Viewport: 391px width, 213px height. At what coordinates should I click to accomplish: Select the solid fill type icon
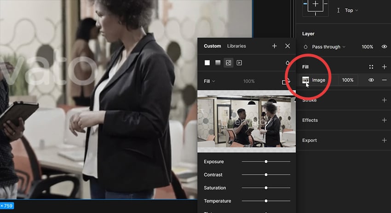click(x=207, y=63)
